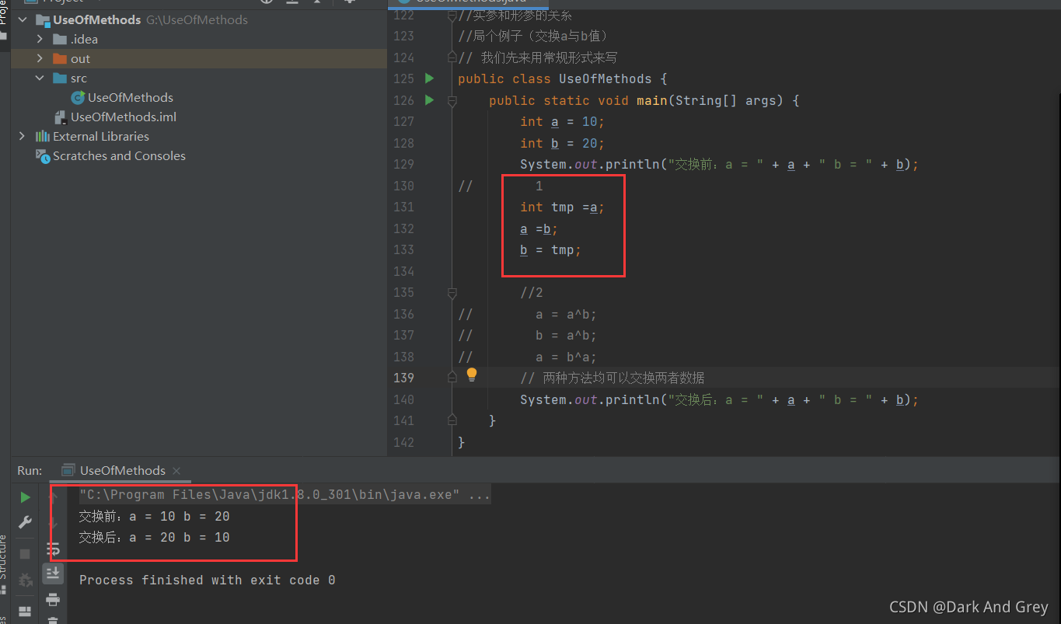This screenshot has width=1061, height=624.
Task: Open run configuration via wrench icon
Action: 25,522
